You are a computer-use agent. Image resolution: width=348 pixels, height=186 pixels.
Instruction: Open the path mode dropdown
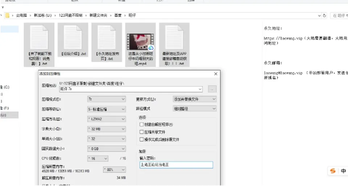pyautogui.click(x=195, y=109)
